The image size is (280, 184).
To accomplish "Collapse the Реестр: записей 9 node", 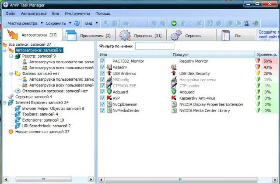I will tap(11, 56).
